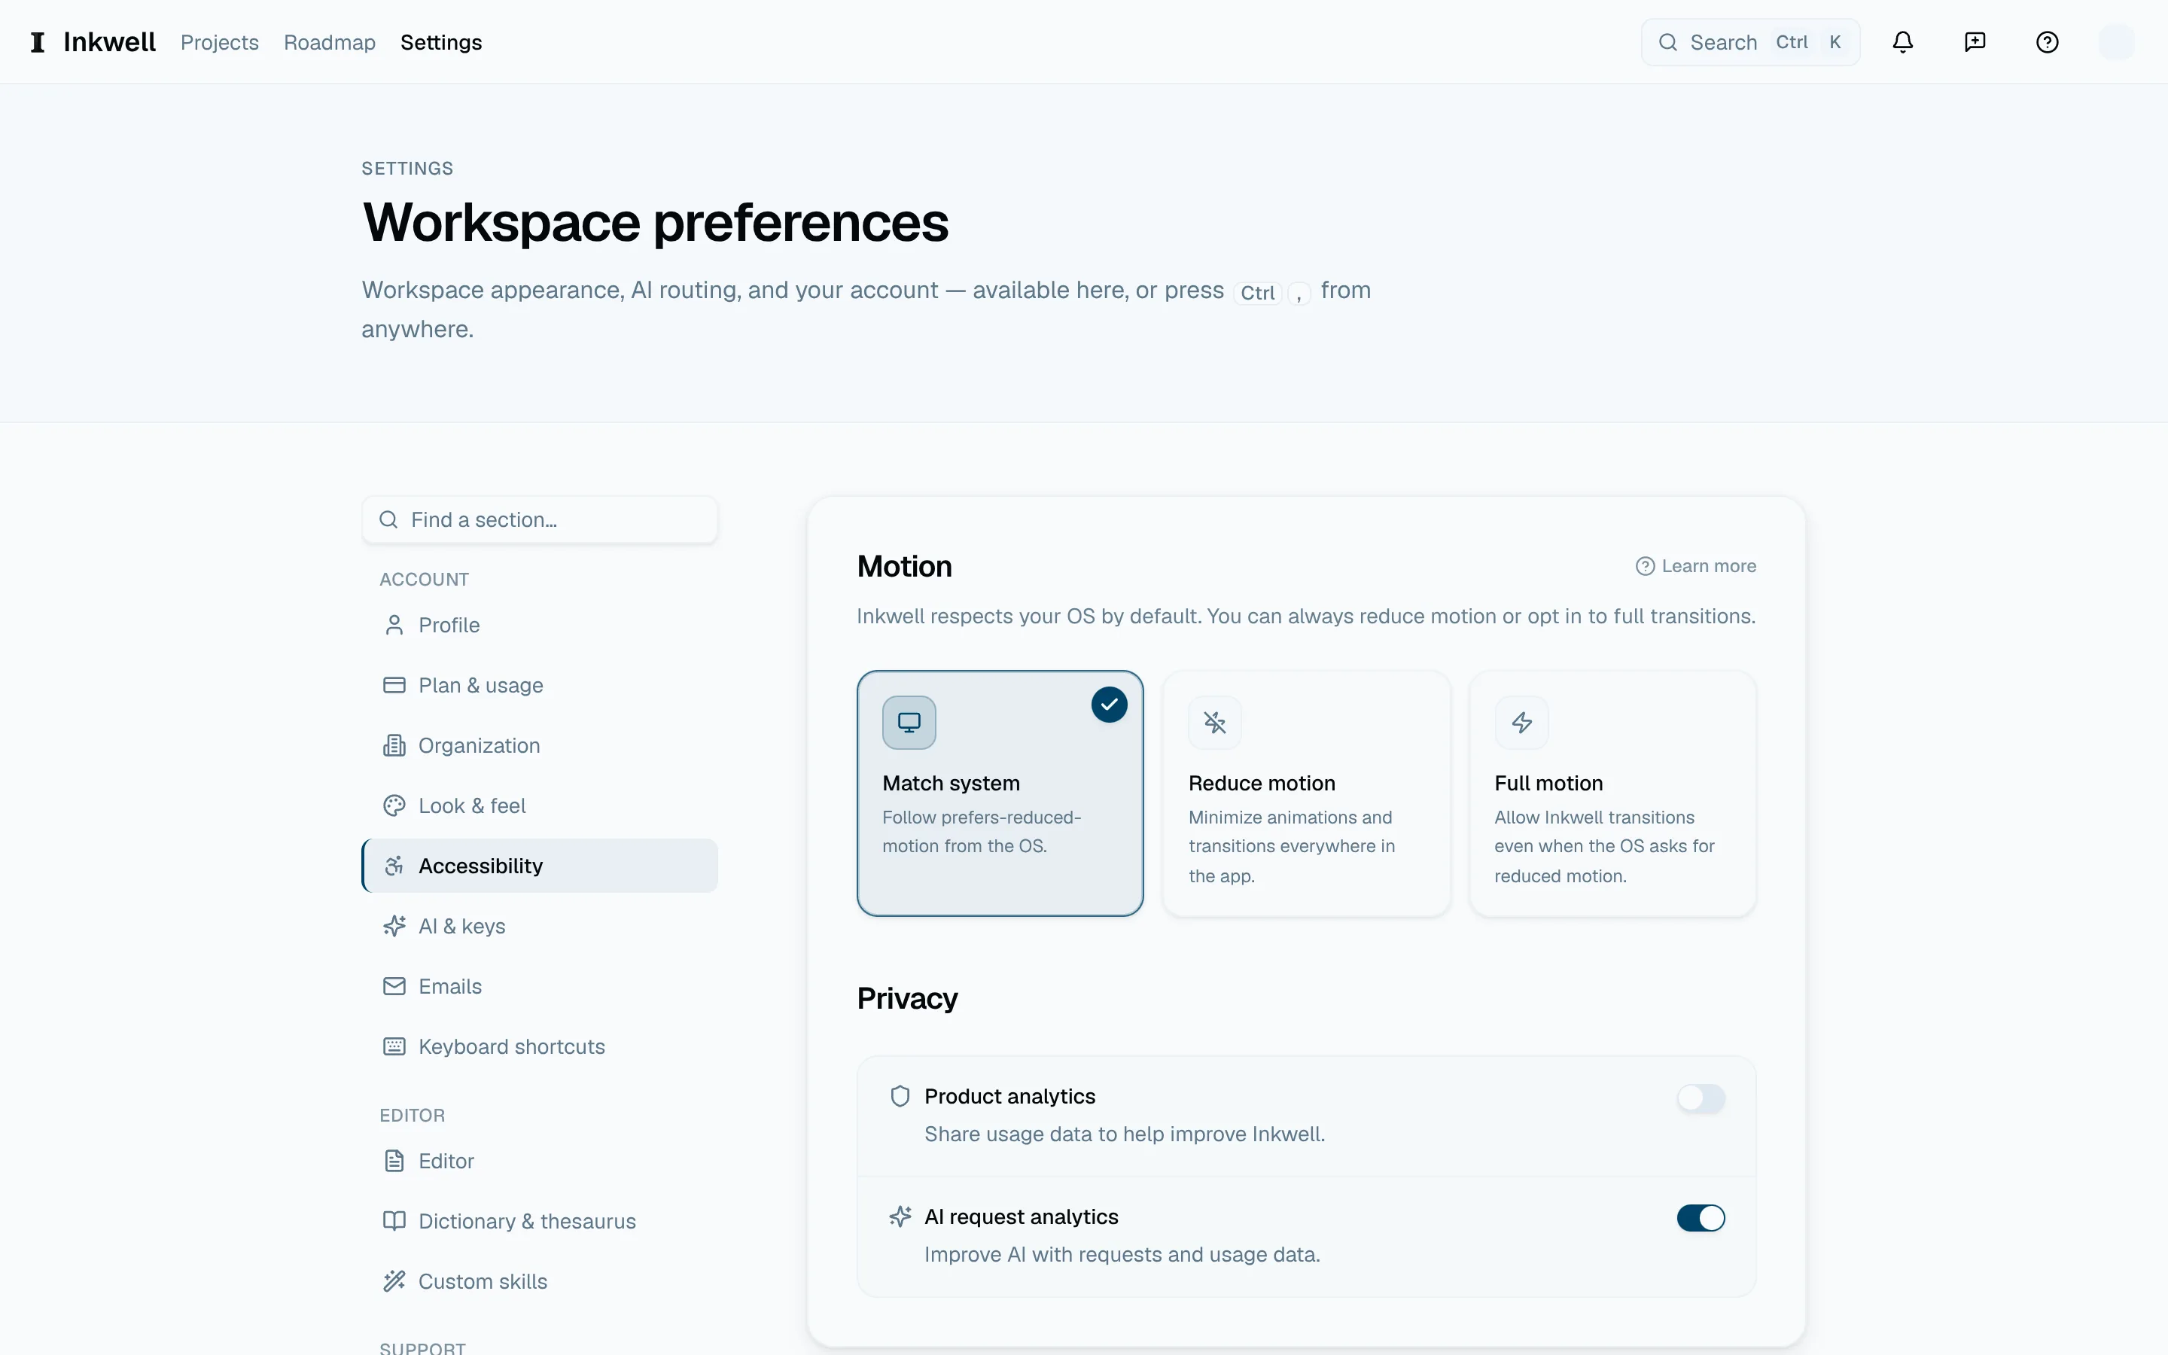The height and width of the screenshot is (1355, 2168).
Task: Enable the Product analytics toggle
Action: [x=1701, y=1098]
